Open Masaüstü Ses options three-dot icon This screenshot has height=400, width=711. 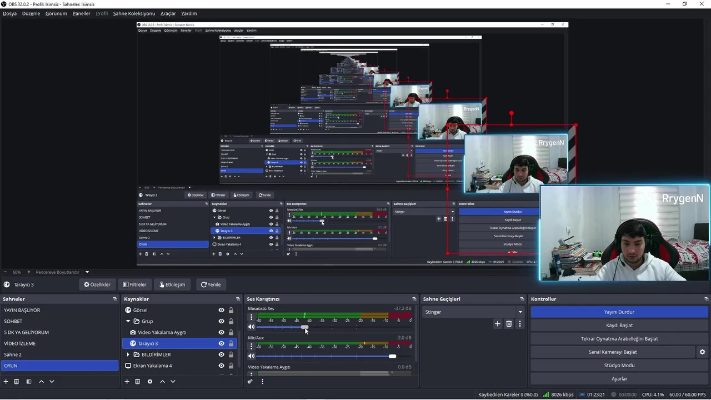click(252, 317)
